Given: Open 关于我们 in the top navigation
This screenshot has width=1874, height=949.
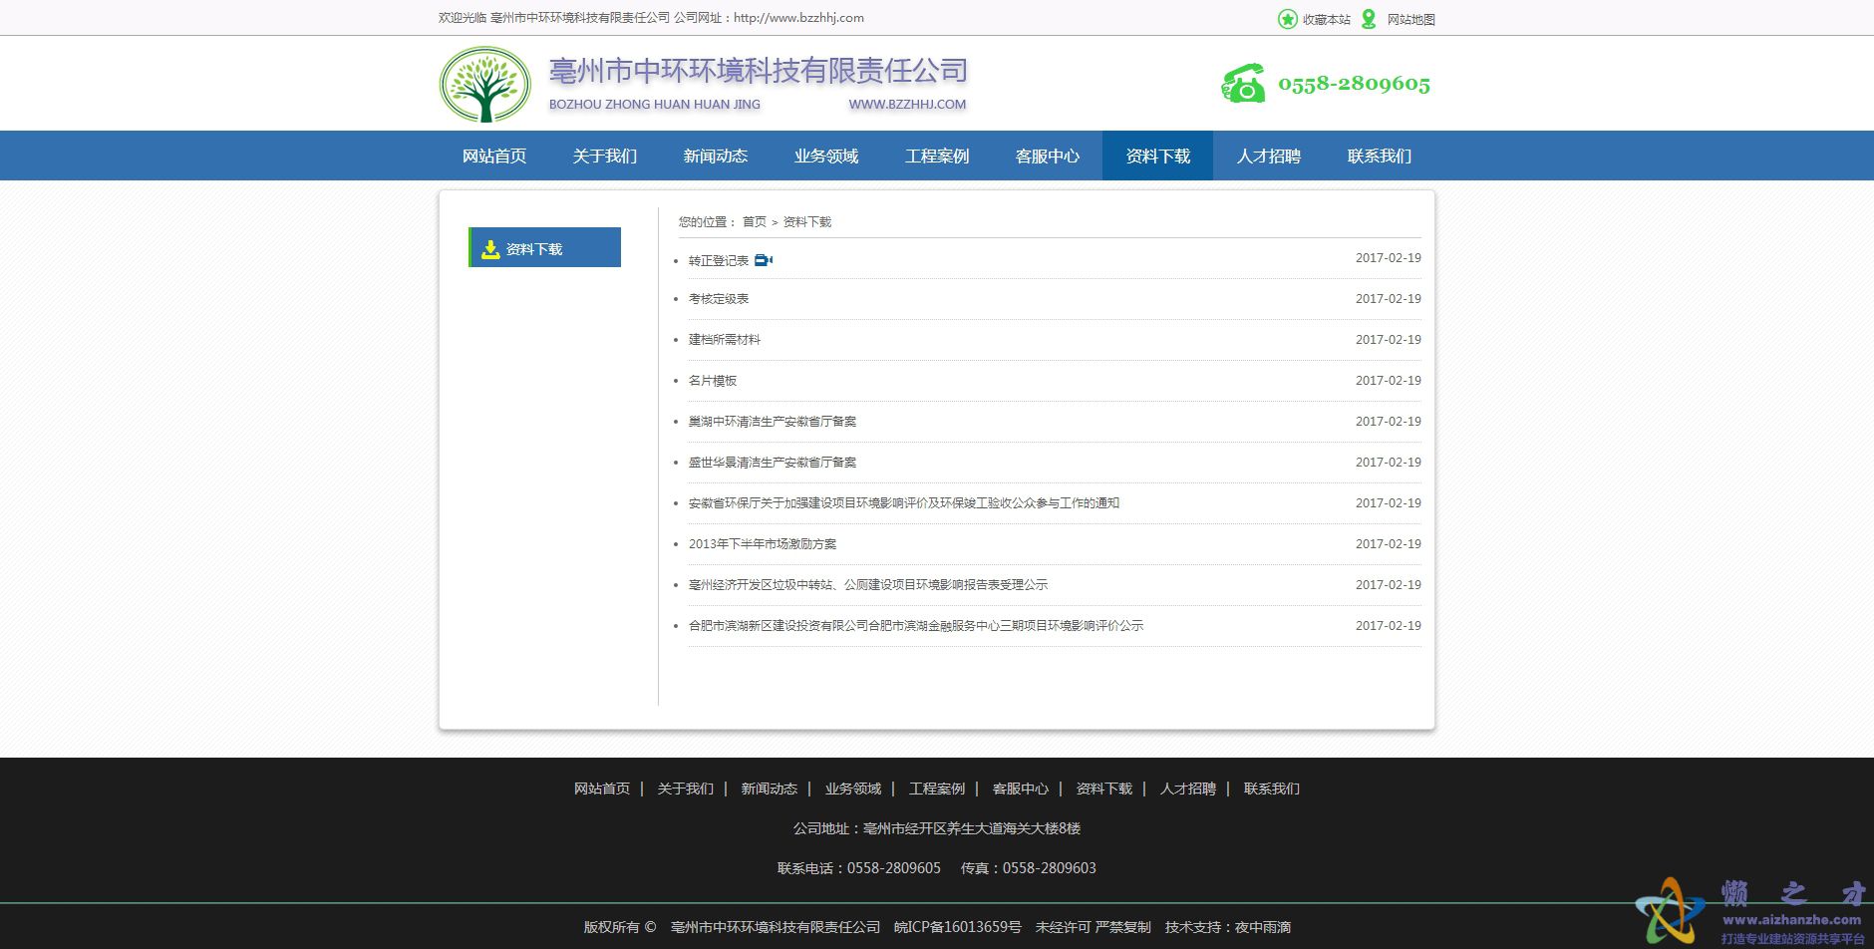Looking at the screenshot, I should (x=604, y=157).
